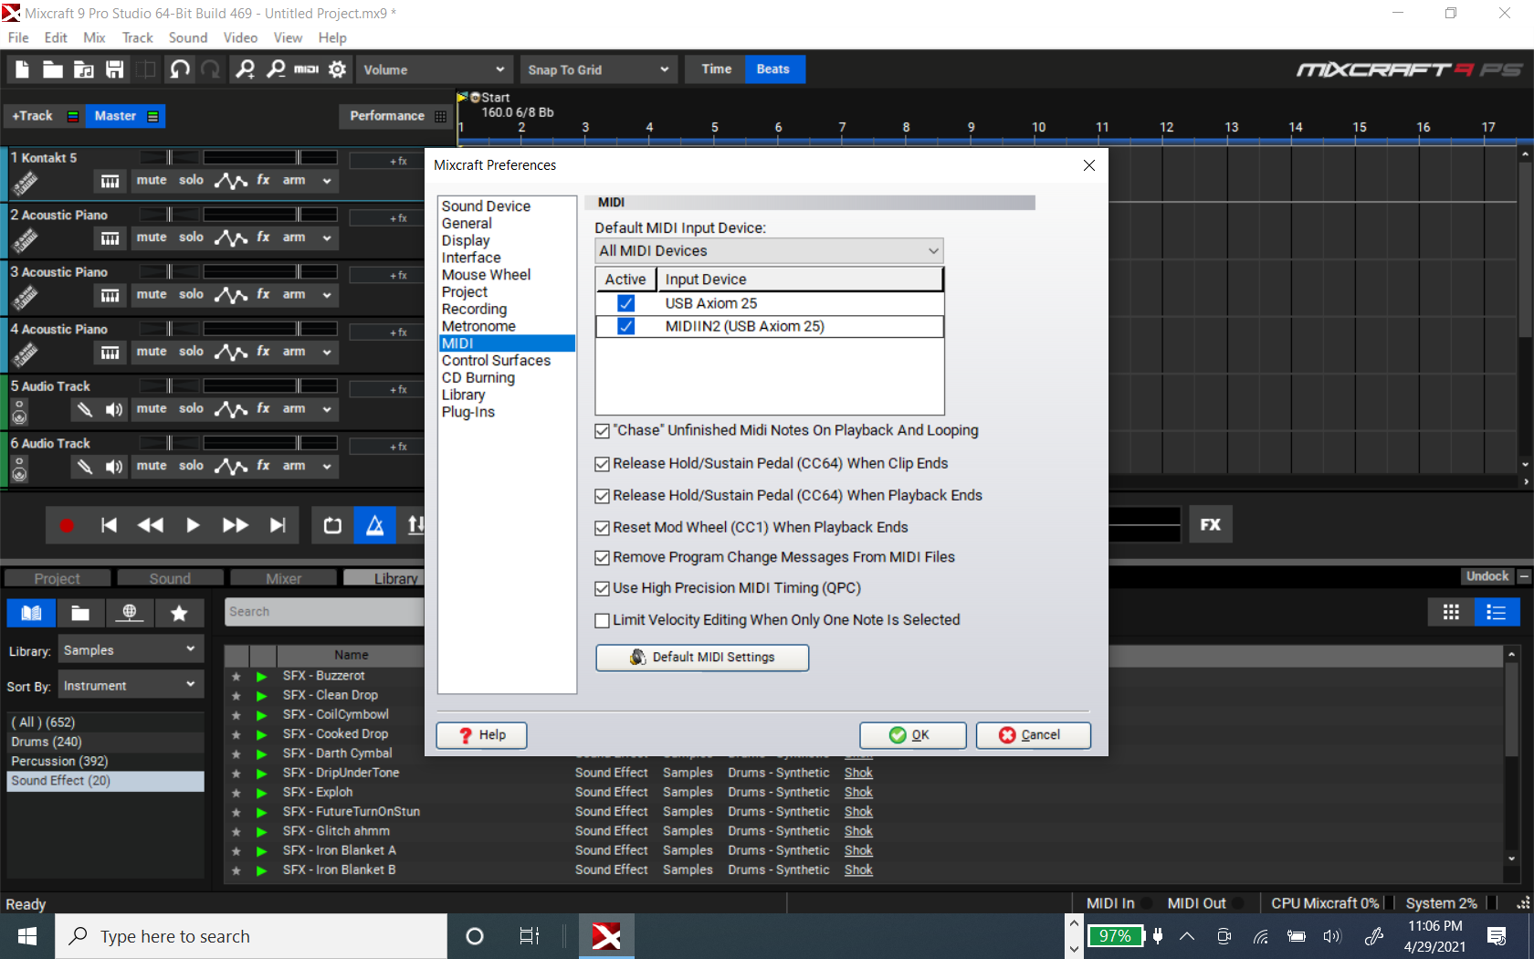Open the File menu
This screenshot has height=959, width=1534.
pyautogui.click(x=18, y=37)
